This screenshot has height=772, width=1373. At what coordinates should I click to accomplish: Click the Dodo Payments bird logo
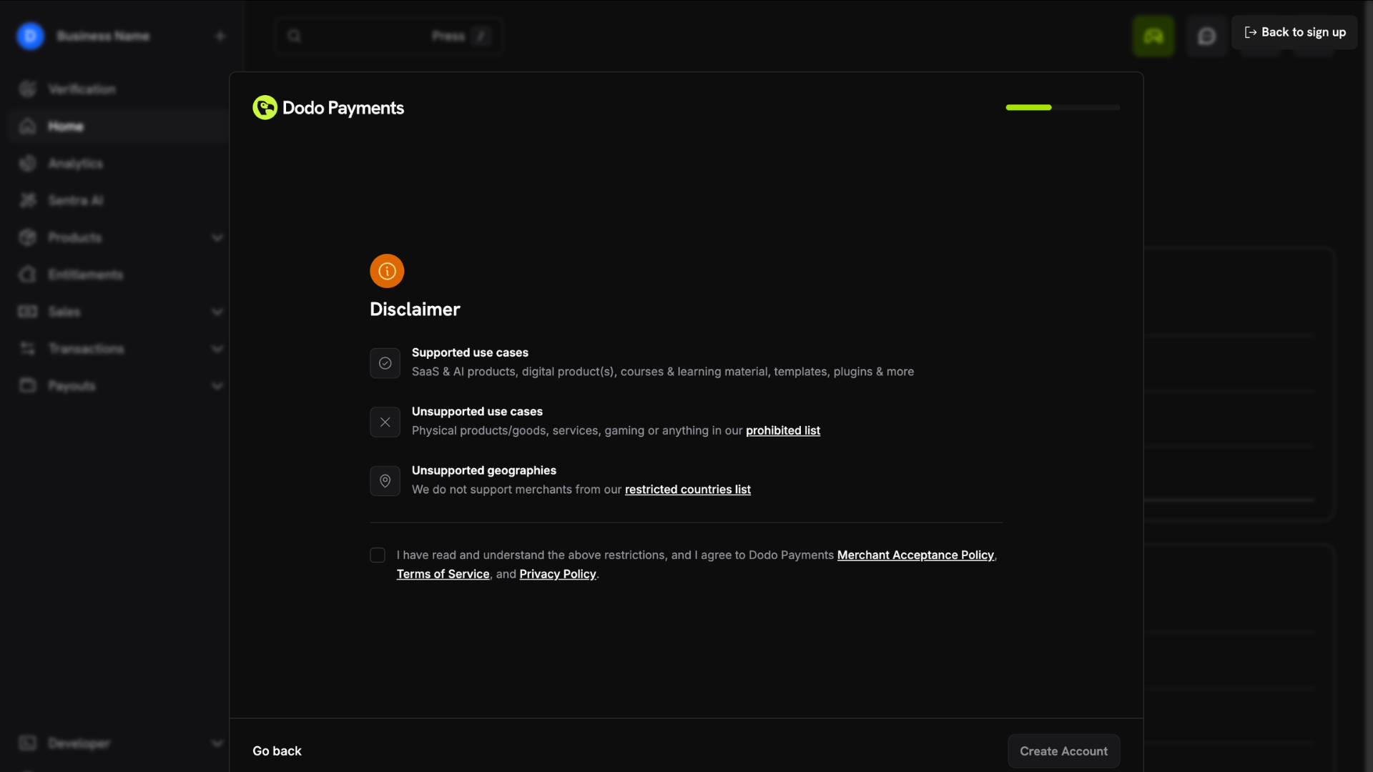[x=265, y=108]
